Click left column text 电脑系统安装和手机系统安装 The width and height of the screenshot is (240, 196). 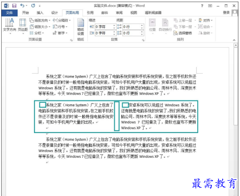(x=64, y=111)
